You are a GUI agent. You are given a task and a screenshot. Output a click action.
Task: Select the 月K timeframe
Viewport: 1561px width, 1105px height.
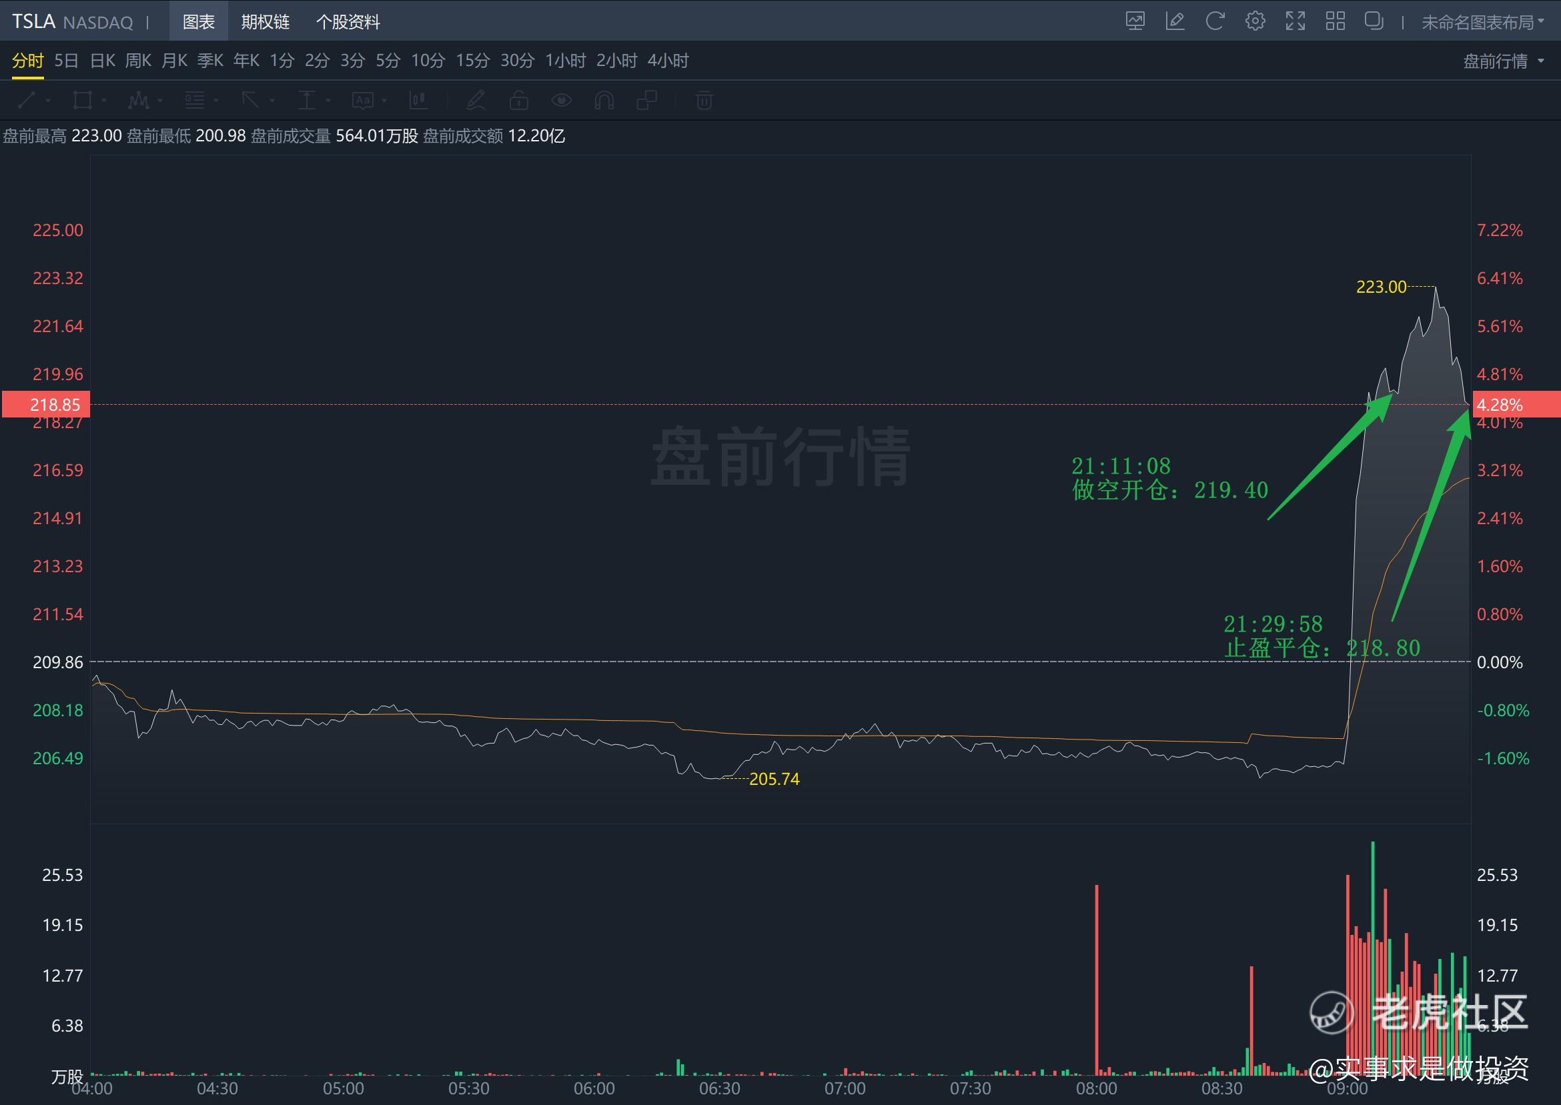(174, 61)
